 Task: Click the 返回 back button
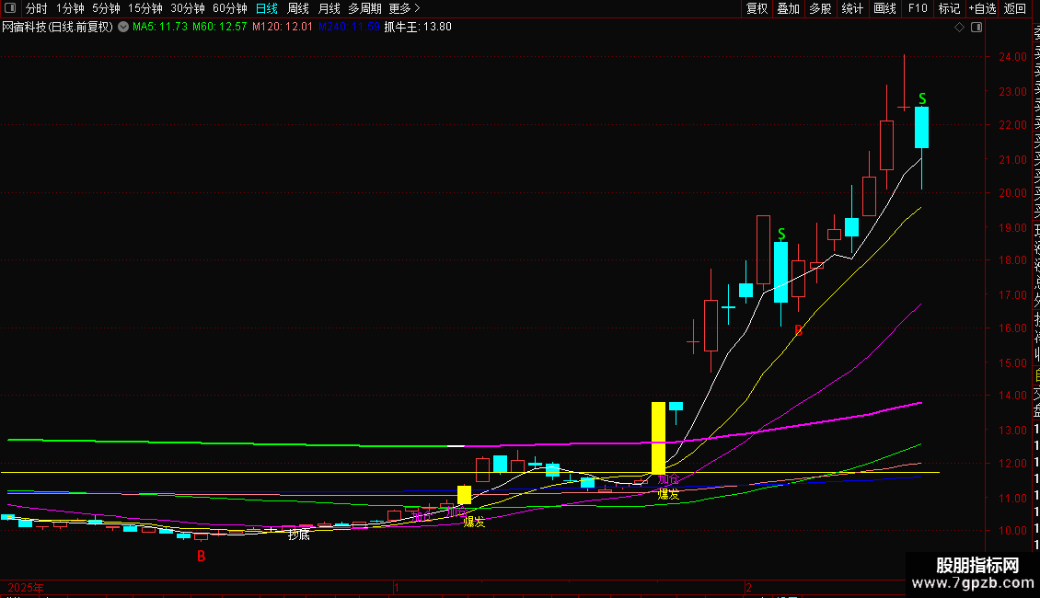point(1015,8)
